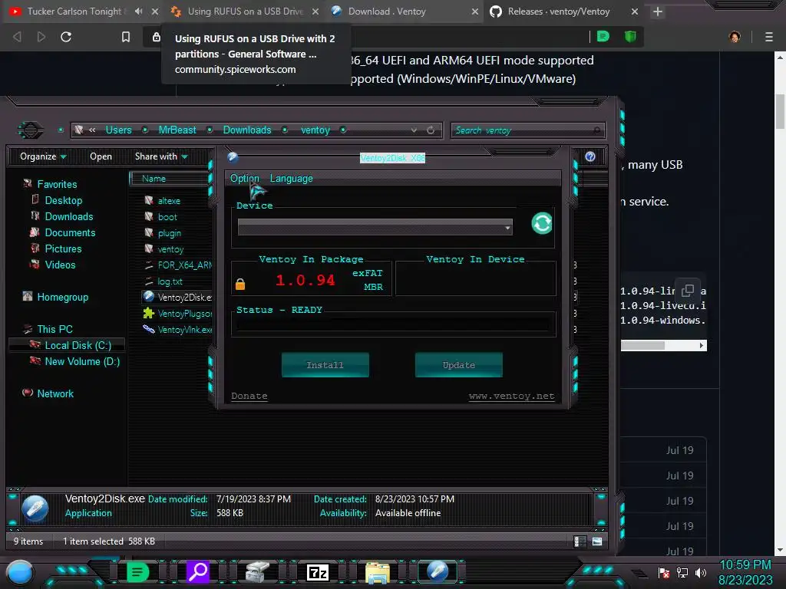Click the webpage horizontal scrollbar right arrow
The width and height of the screenshot is (786, 589).
tap(702, 346)
